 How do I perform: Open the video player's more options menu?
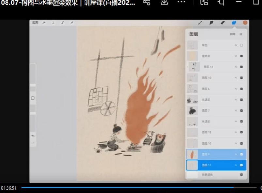181,2
